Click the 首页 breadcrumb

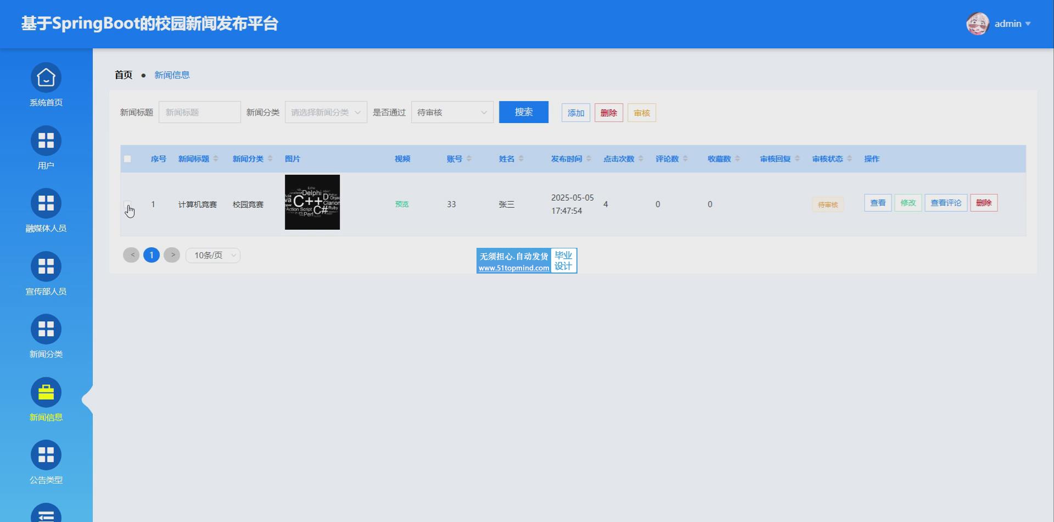coord(124,75)
